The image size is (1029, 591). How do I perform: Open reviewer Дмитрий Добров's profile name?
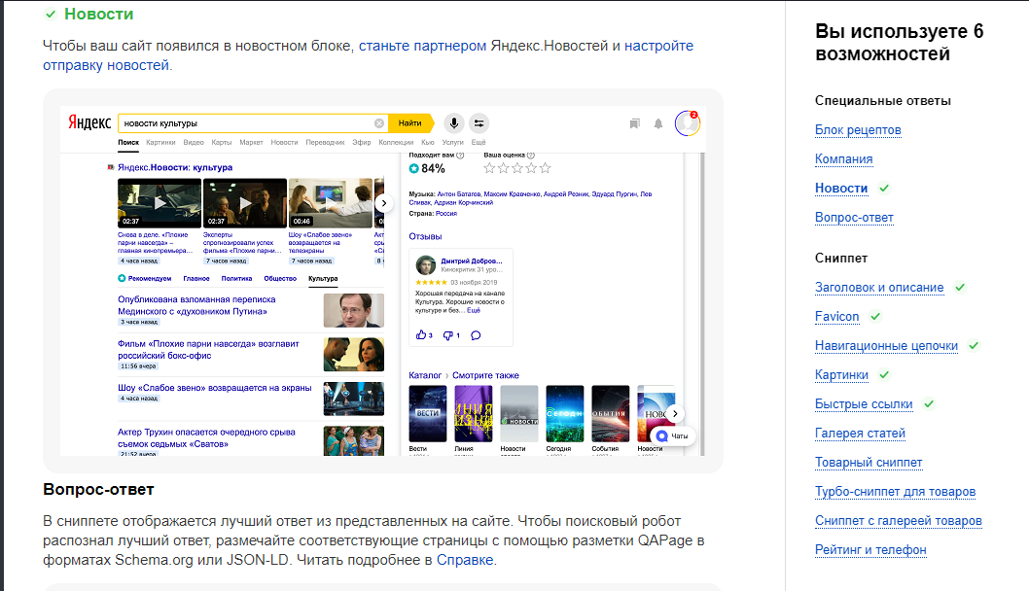(x=471, y=261)
